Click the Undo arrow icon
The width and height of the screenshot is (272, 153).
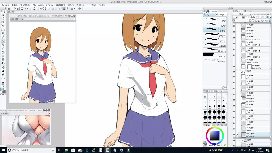(x=26, y=9)
